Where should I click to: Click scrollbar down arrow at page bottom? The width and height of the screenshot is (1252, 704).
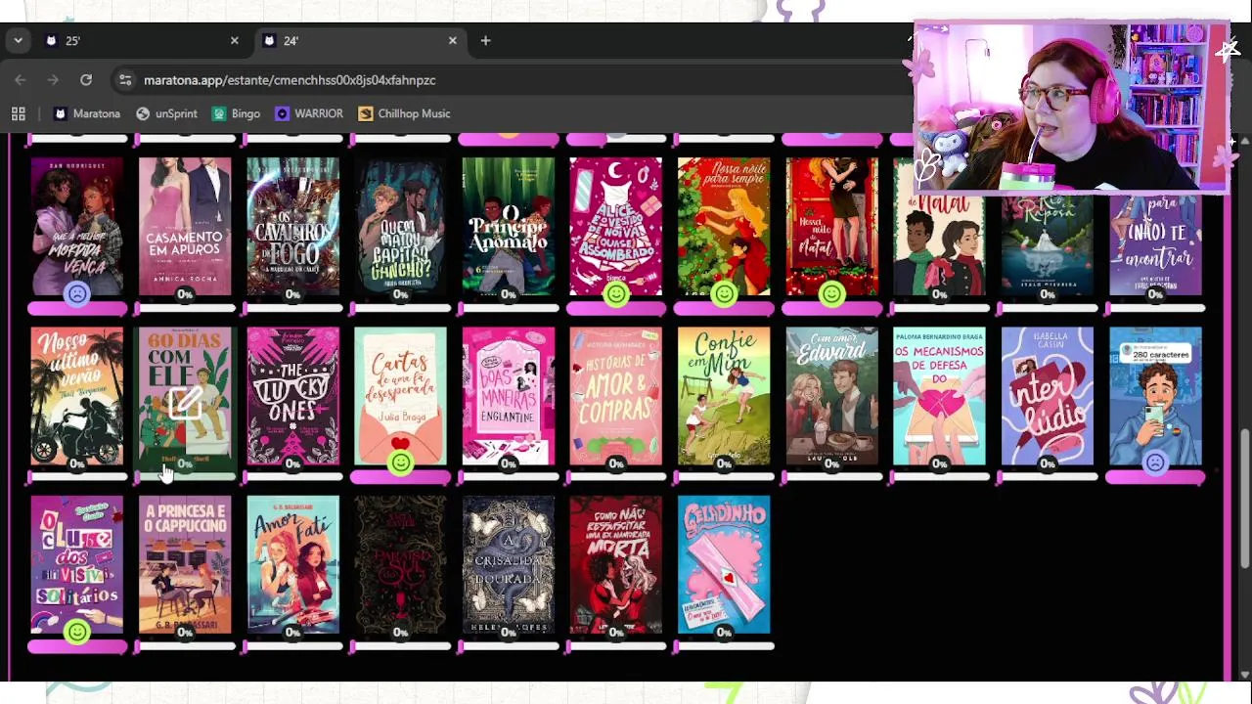pyautogui.click(x=1244, y=674)
